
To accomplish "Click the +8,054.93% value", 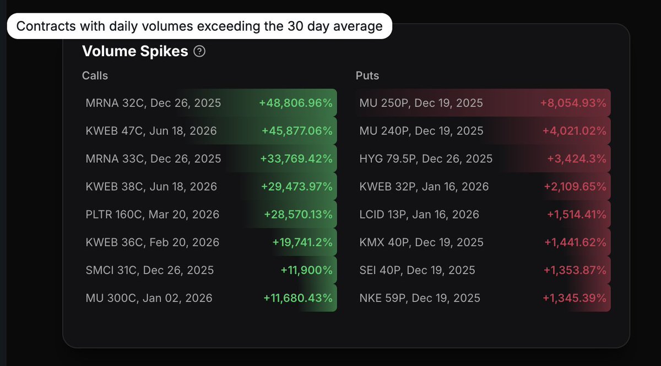I will click(x=574, y=103).
